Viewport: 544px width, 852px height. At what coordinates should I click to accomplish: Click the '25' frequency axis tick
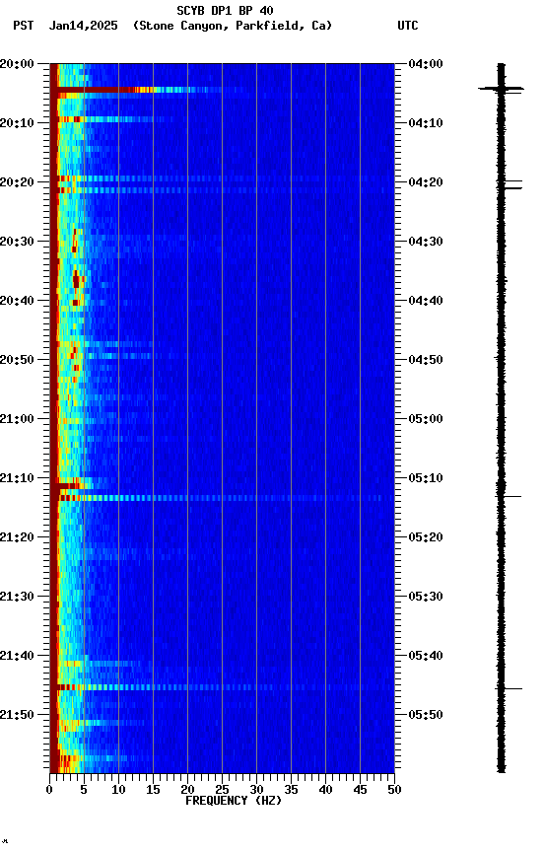222,790
